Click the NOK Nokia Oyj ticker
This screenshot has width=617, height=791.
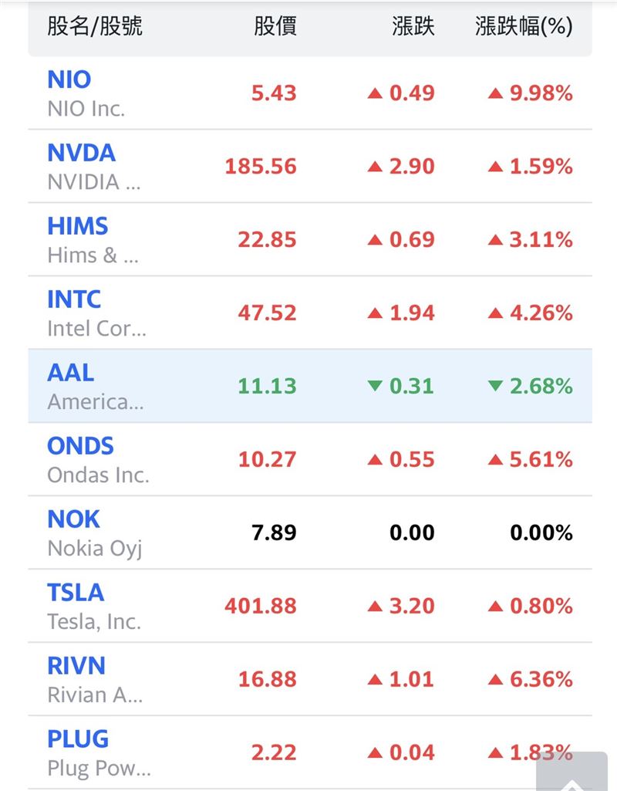point(74,519)
